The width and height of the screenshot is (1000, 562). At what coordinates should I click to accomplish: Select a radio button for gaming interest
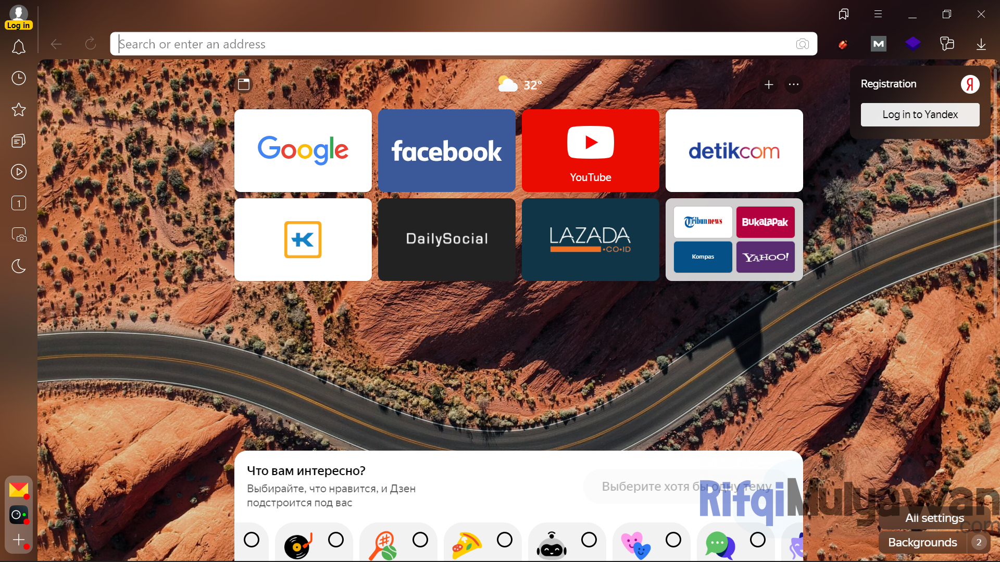pyautogui.click(x=589, y=541)
